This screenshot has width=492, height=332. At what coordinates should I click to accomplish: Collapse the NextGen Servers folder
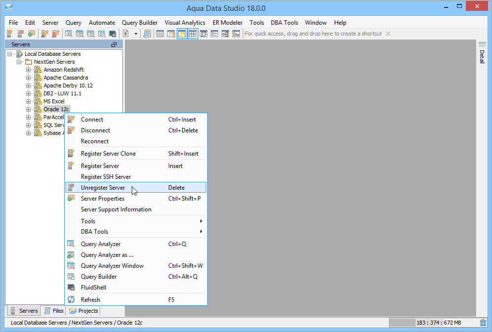(19, 62)
